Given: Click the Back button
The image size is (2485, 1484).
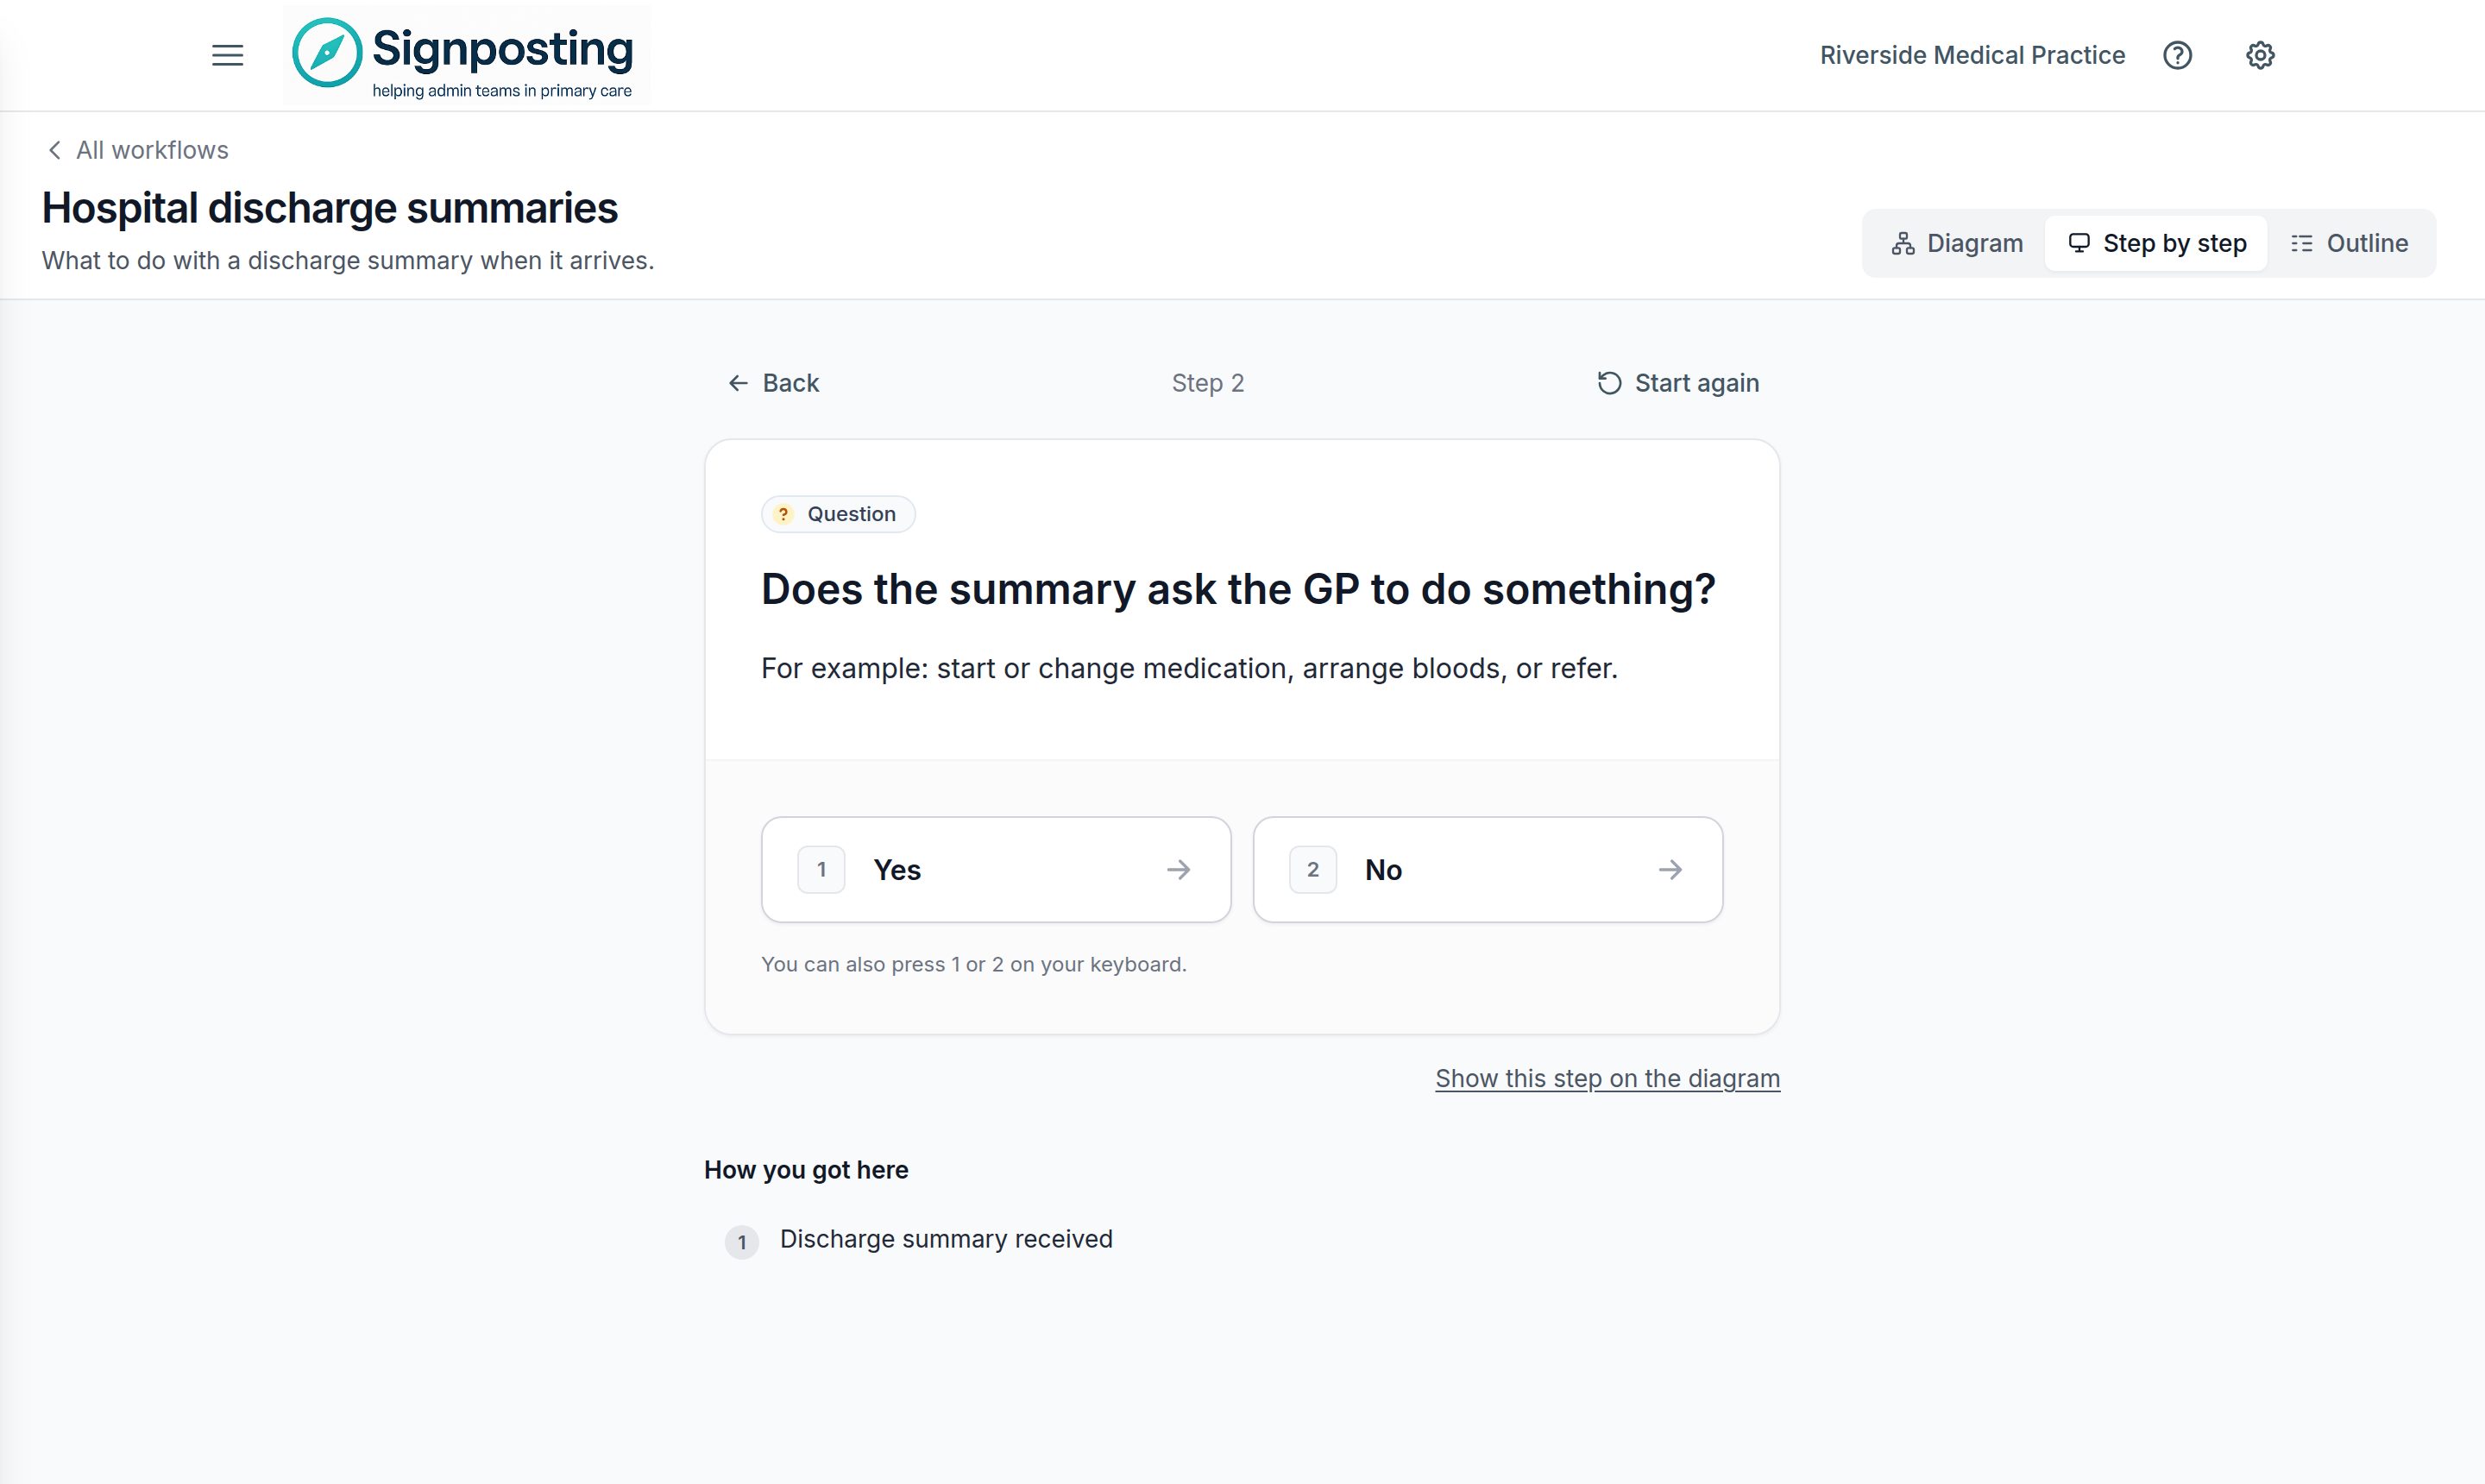Looking at the screenshot, I should pyautogui.click(x=773, y=383).
